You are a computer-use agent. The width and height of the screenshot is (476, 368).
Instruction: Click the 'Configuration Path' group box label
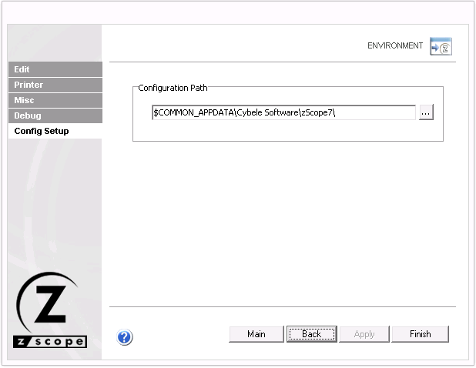coord(173,88)
